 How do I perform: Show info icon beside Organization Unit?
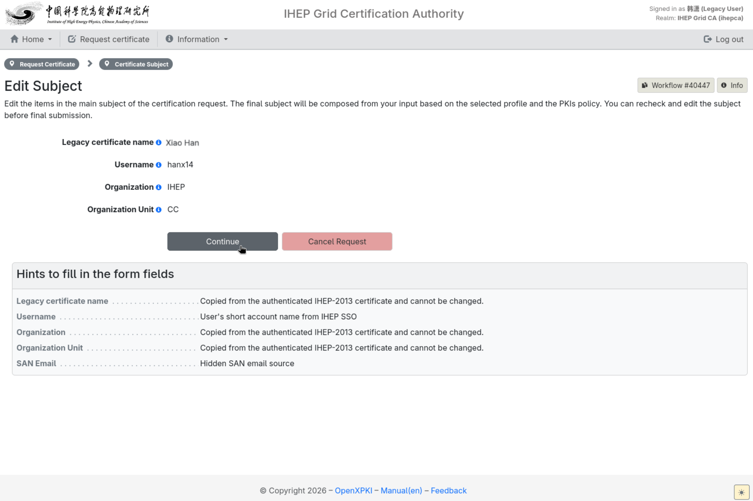pyautogui.click(x=159, y=210)
